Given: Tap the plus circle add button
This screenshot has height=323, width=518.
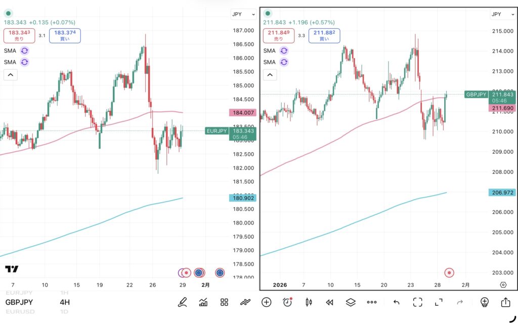Looking at the screenshot, I should [x=267, y=302].
